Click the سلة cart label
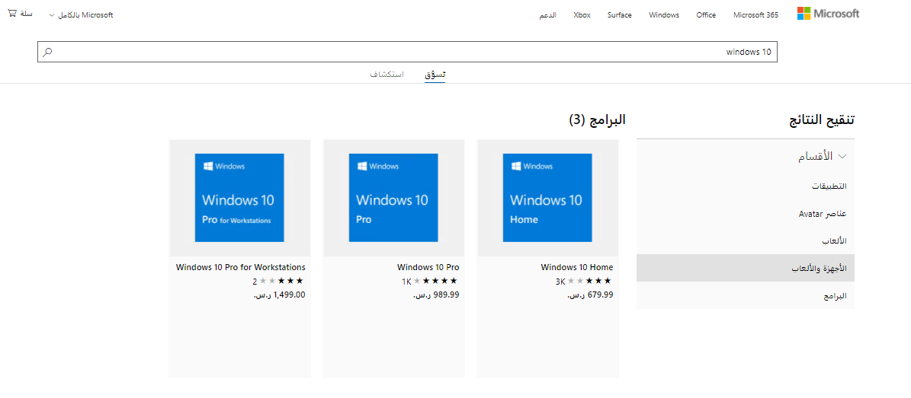This screenshot has width=911, height=398. pos(26,14)
